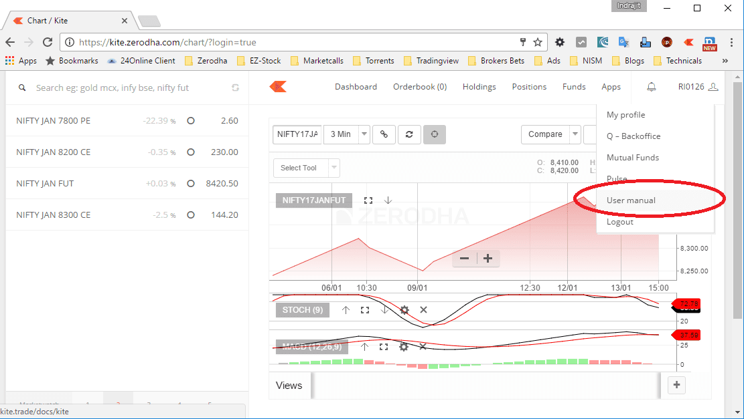Click the circle icon on NIFTY JAN FUT row
744x419 pixels.
(191, 183)
